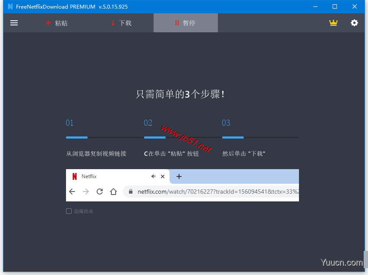
Task: Click padlock icon in address bar
Action: (x=131, y=192)
